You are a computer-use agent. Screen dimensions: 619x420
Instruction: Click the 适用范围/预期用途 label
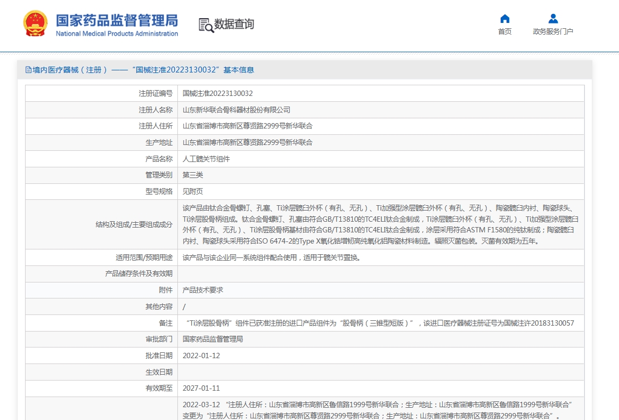point(144,257)
